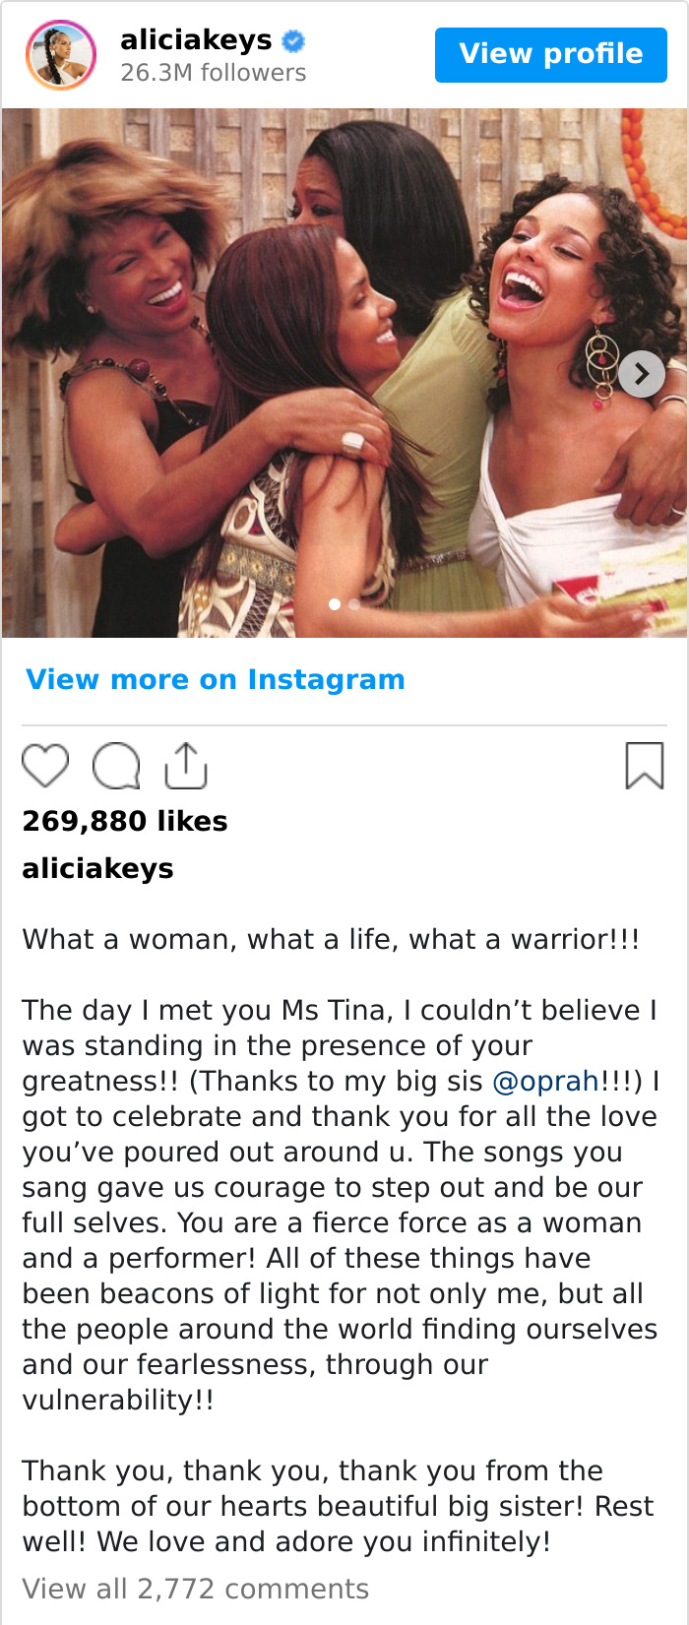Click the Thank you closing caption paragraph
The width and height of the screenshot is (689, 1625).
coord(338,1506)
